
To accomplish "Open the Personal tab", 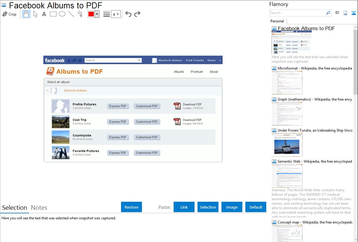I will [277, 21].
